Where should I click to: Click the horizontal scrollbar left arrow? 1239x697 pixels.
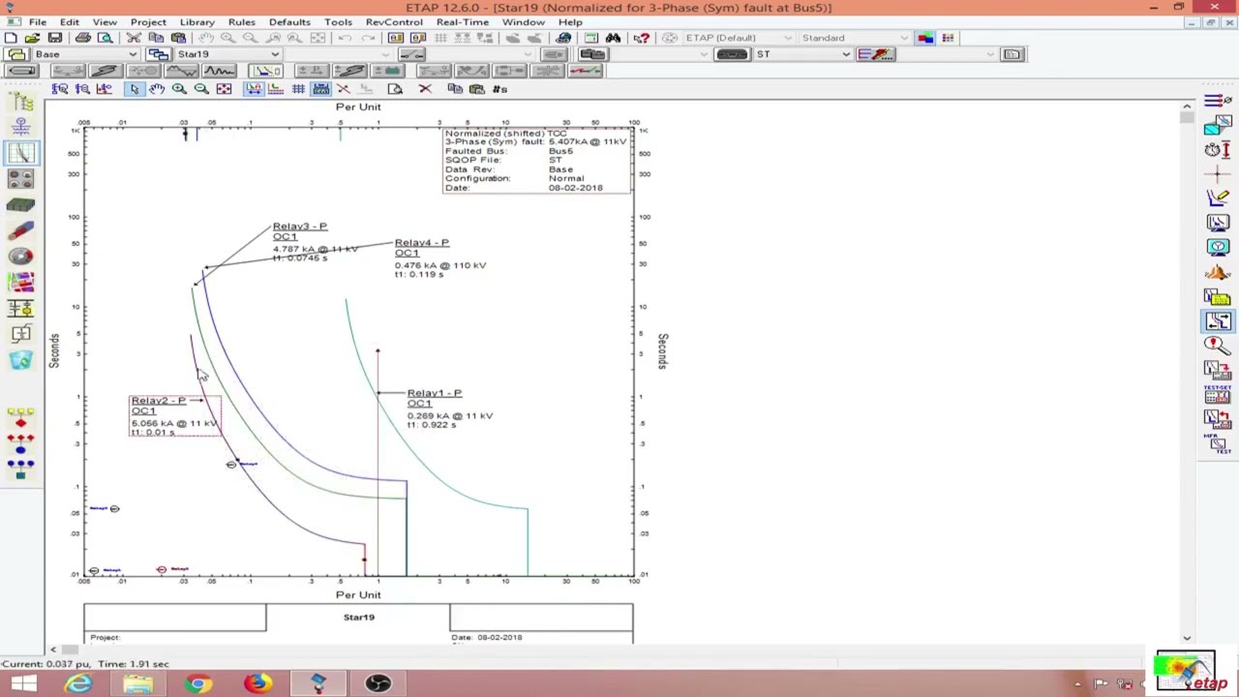[x=51, y=650]
